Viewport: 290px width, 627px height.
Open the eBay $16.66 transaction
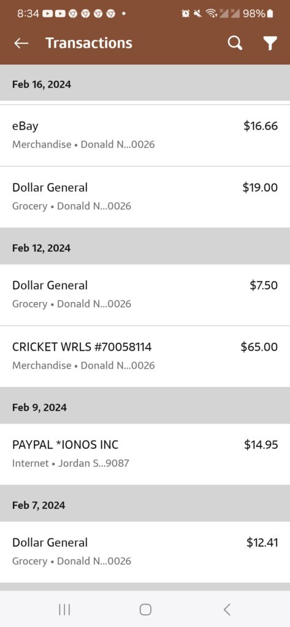tap(145, 135)
